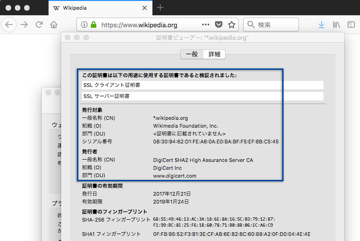Click the 発行日 label
The image size is (360, 241).
click(x=89, y=194)
